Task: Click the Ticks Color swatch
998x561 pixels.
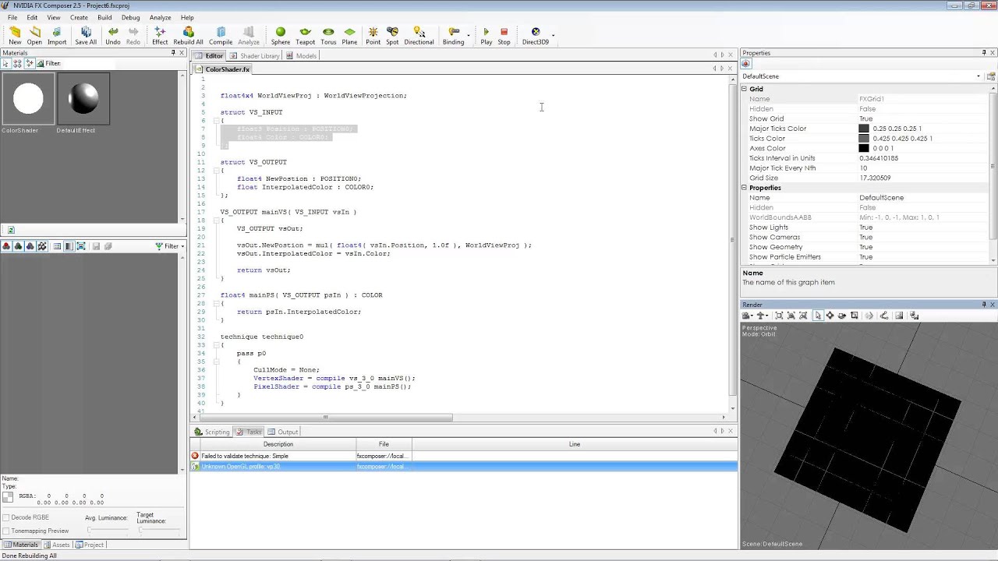Action: point(864,139)
